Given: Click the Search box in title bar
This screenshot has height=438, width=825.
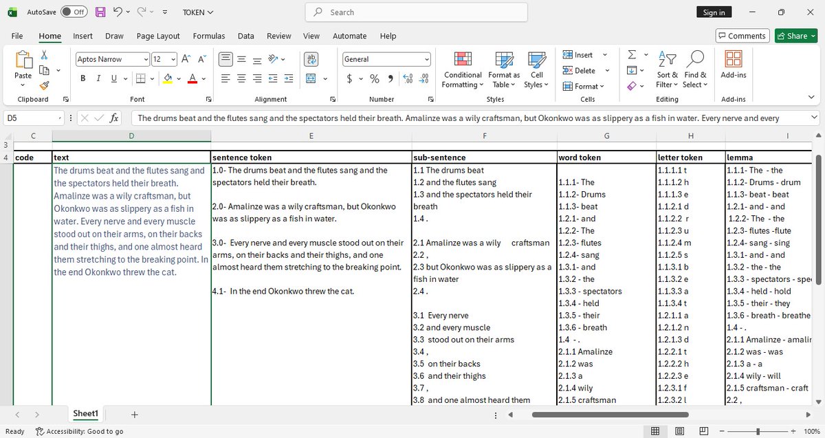Looking at the screenshot, I should [x=417, y=12].
